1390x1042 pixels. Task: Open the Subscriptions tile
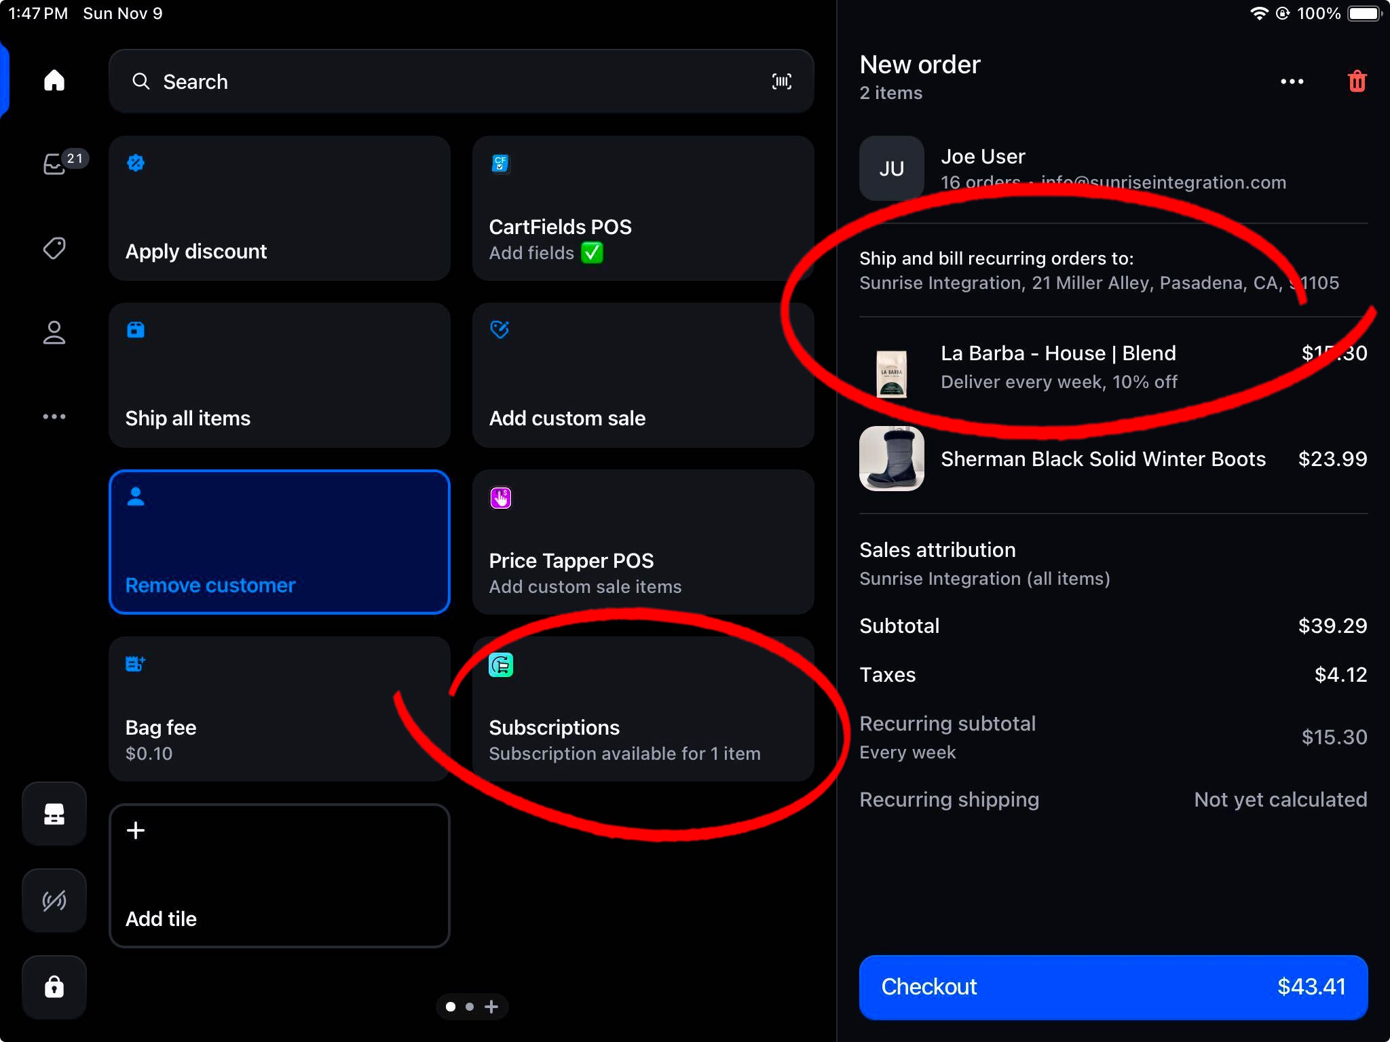[x=643, y=709]
